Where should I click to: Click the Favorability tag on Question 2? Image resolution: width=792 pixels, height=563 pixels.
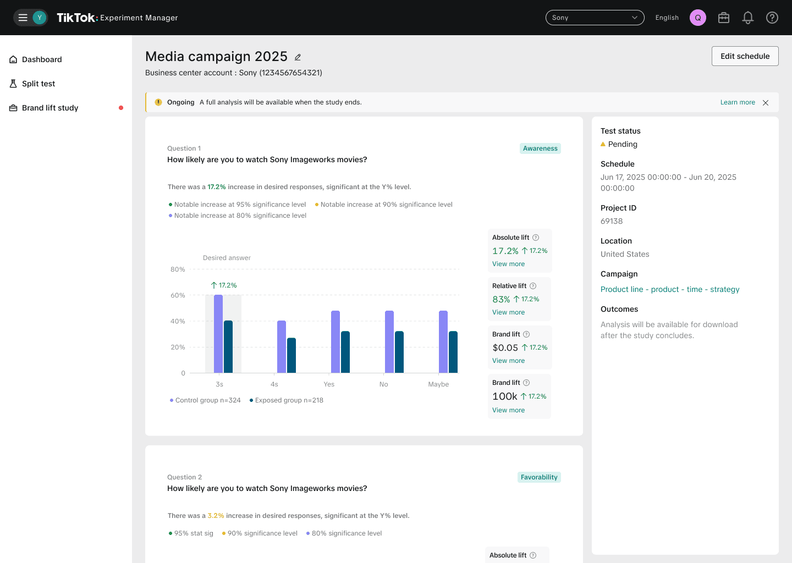pos(539,477)
